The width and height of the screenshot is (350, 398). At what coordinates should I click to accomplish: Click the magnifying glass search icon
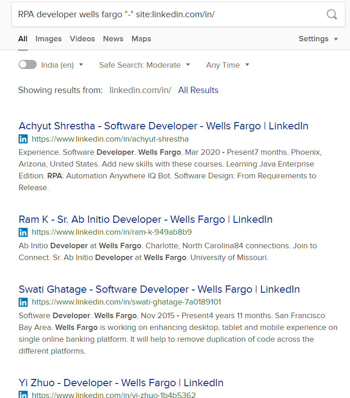332,15
